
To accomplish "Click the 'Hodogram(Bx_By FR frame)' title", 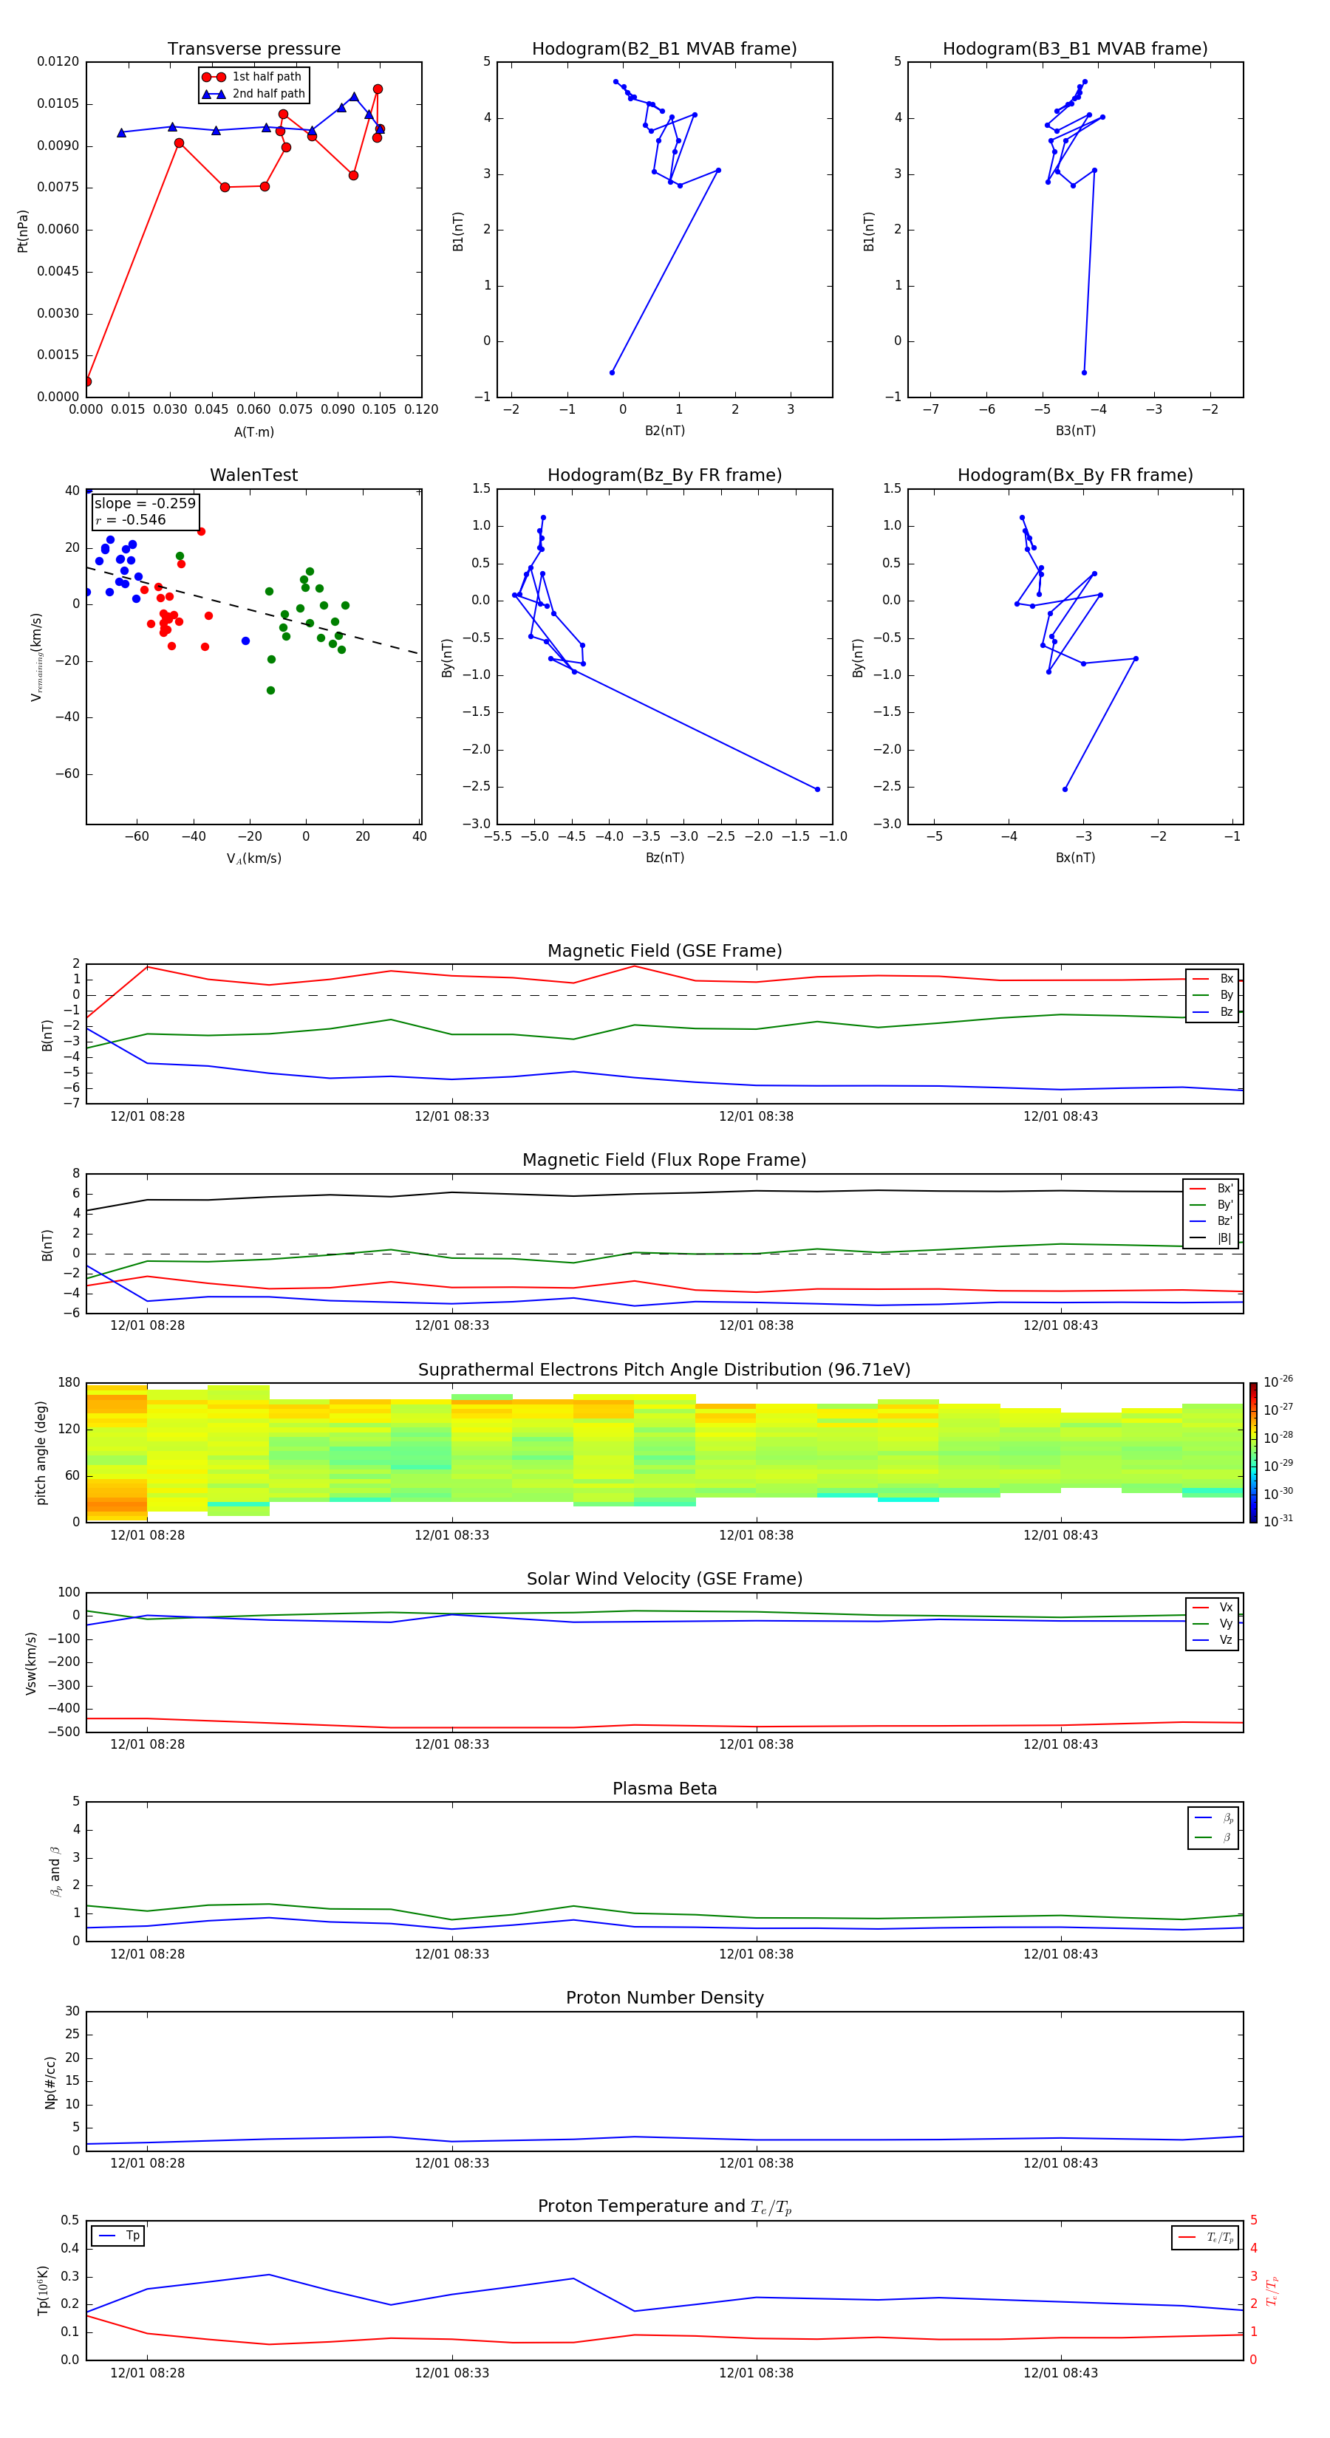I will tap(1075, 475).
